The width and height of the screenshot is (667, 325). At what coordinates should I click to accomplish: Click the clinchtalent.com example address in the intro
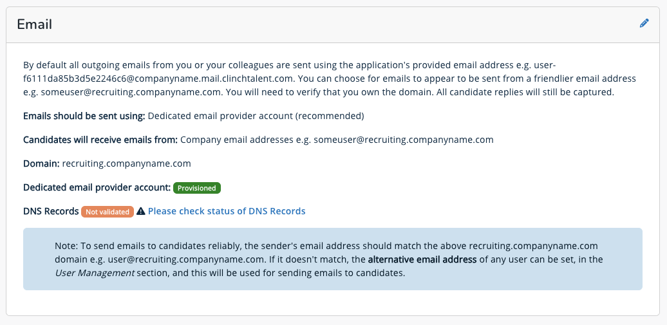(159, 79)
